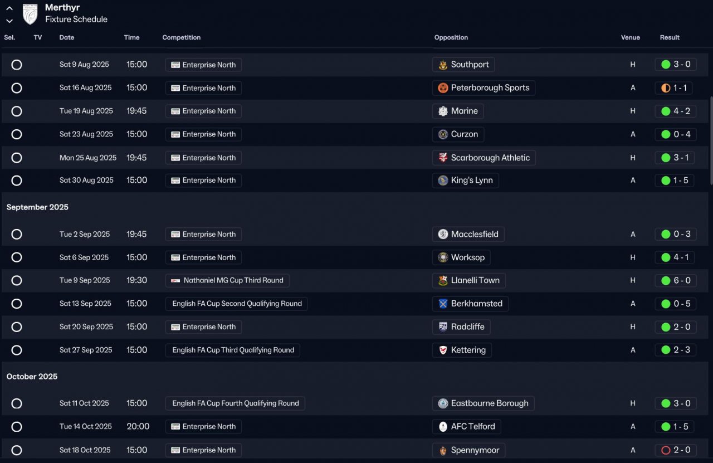This screenshot has width=713, height=463.
Task: Click the date Sat 11 Oct 2025
Action: (85, 403)
